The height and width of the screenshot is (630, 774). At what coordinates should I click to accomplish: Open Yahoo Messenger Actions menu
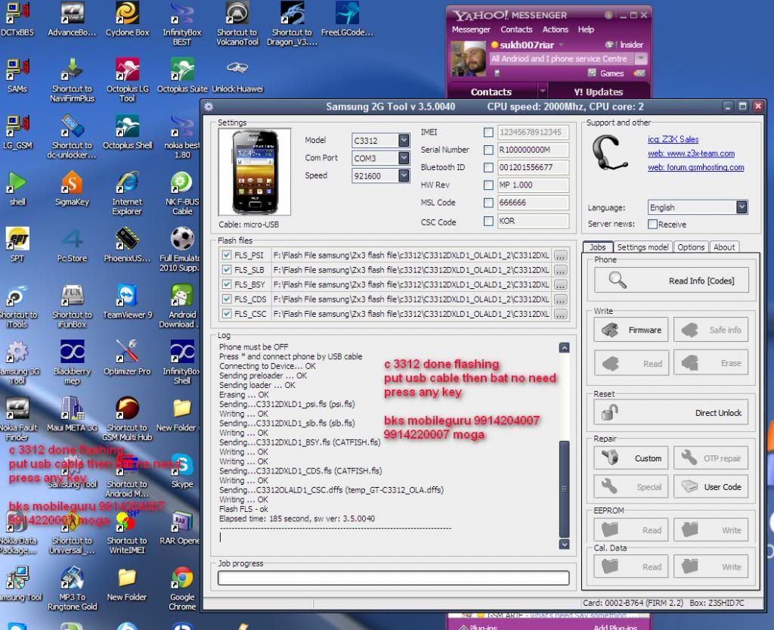tap(556, 29)
